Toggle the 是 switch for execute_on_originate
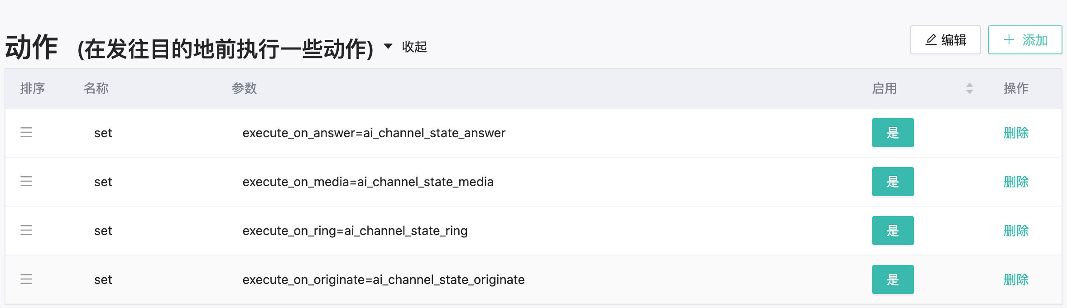1067x308 pixels. tap(893, 279)
